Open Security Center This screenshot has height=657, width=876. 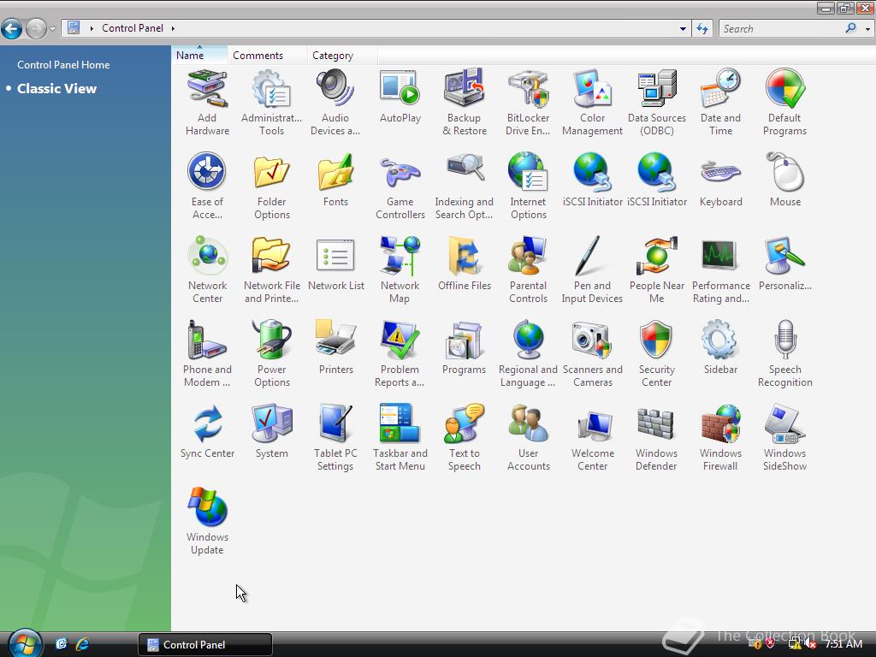pyautogui.click(x=656, y=353)
